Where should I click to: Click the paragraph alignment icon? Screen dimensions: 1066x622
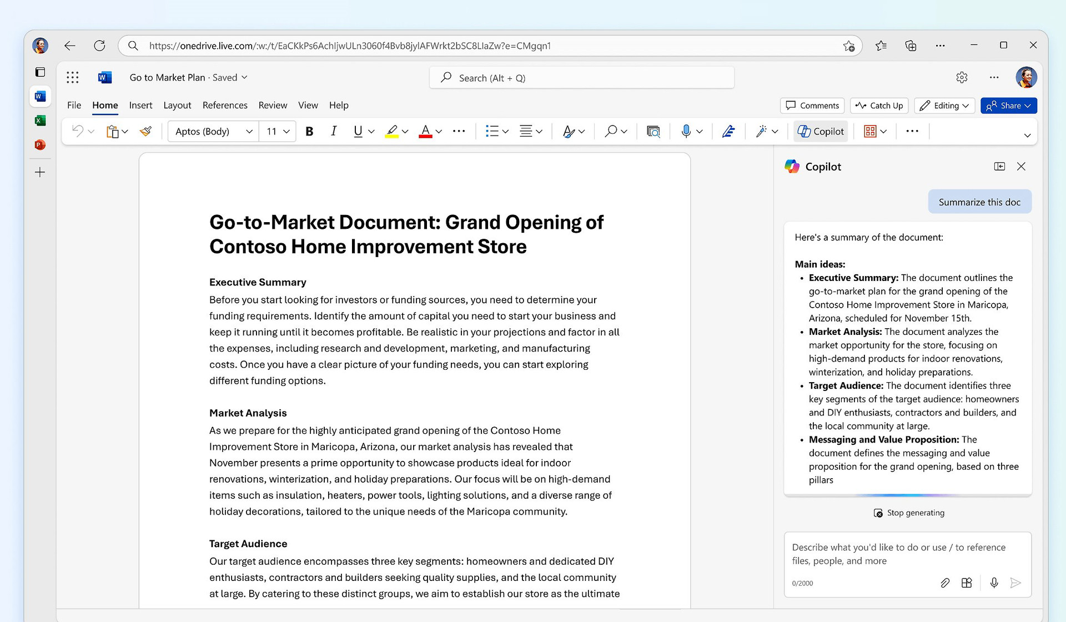(x=525, y=131)
